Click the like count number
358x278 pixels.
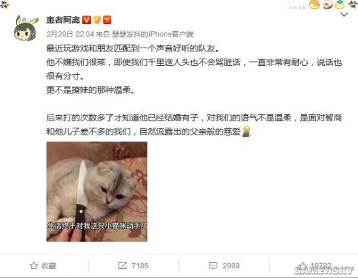(321, 265)
